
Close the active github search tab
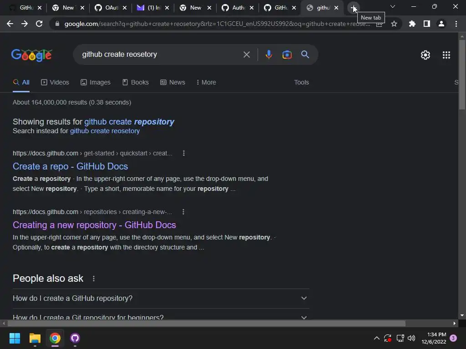click(336, 8)
